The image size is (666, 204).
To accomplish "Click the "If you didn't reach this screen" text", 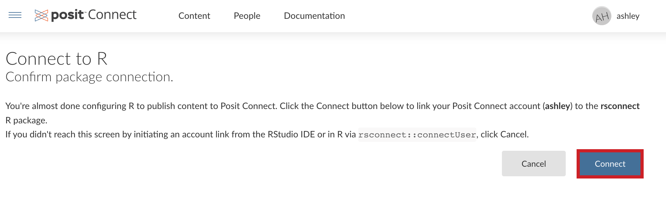I will 63,135.
